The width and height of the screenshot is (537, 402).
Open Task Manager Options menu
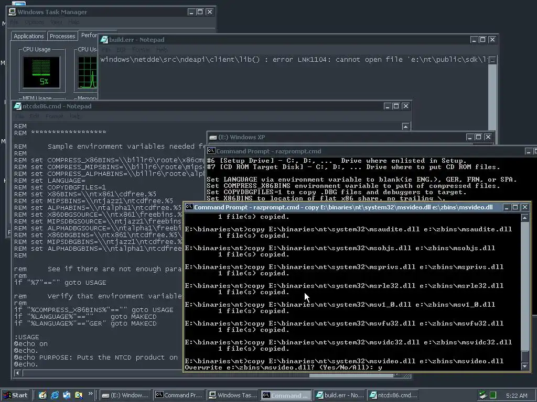(x=34, y=22)
